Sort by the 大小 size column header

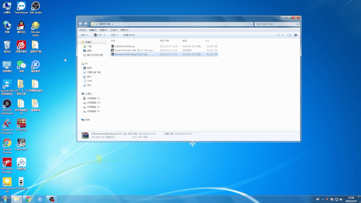211,41
